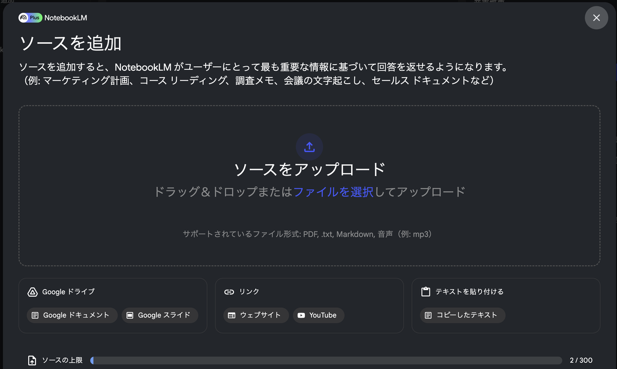The height and width of the screenshot is (369, 617).
Task: Choose the ウェブサイト source option
Action: (256, 315)
